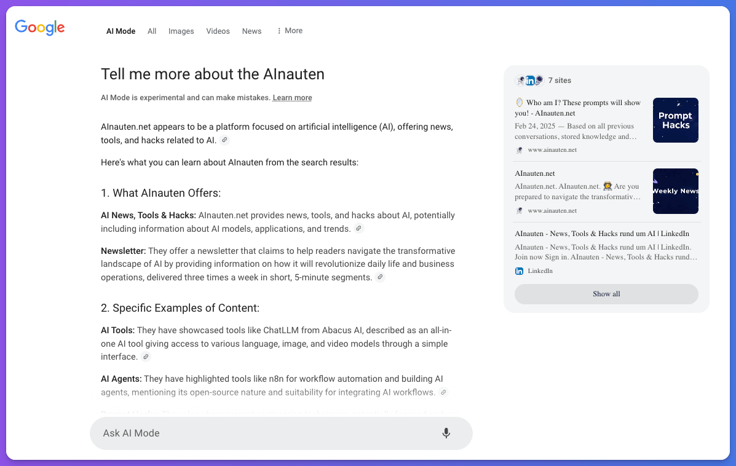Screen dimensions: 736x466
Task: Open the AInauten LinkedIn result title
Action: [602, 234]
